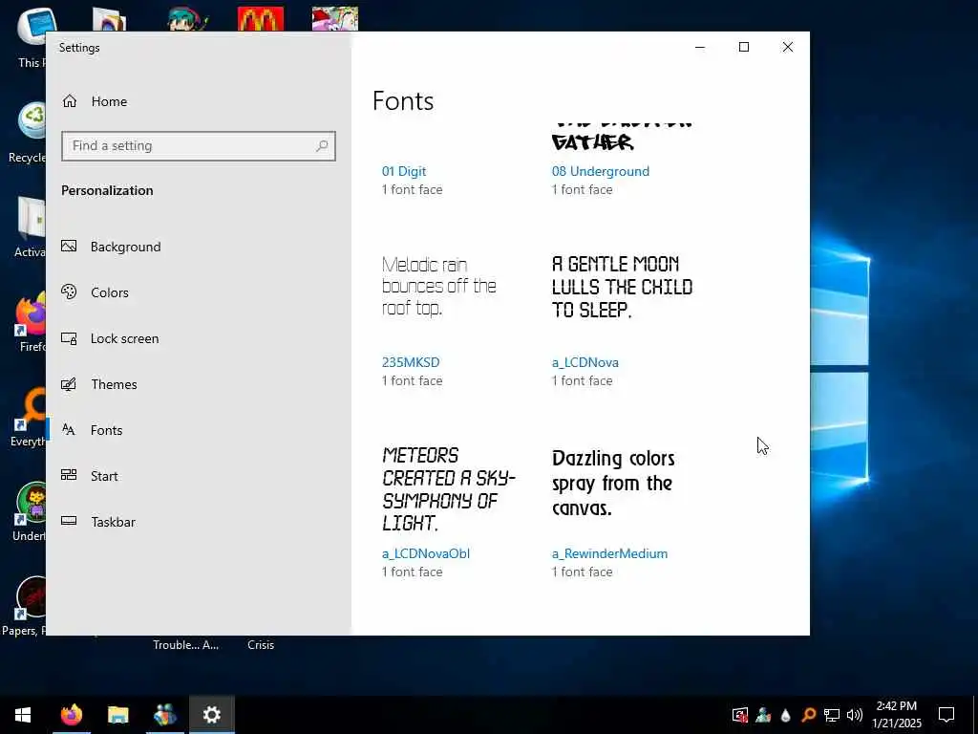Maximize the Settings window
This screenshot has height=734, width=978.
coord(743,47)
